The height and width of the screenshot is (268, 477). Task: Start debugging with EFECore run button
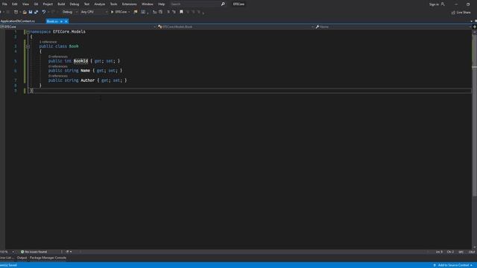[x=119, y=12]
